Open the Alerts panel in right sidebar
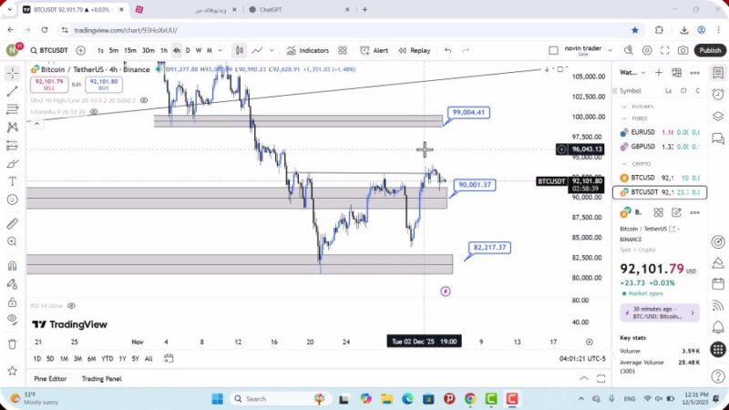This screenshot has height=410, width=729. 718,91
